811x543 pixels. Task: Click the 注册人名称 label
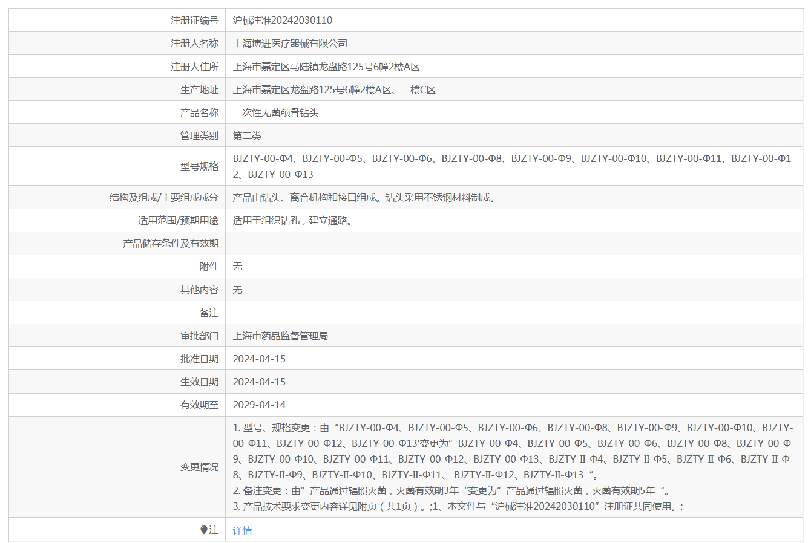[x=194, y=43]
